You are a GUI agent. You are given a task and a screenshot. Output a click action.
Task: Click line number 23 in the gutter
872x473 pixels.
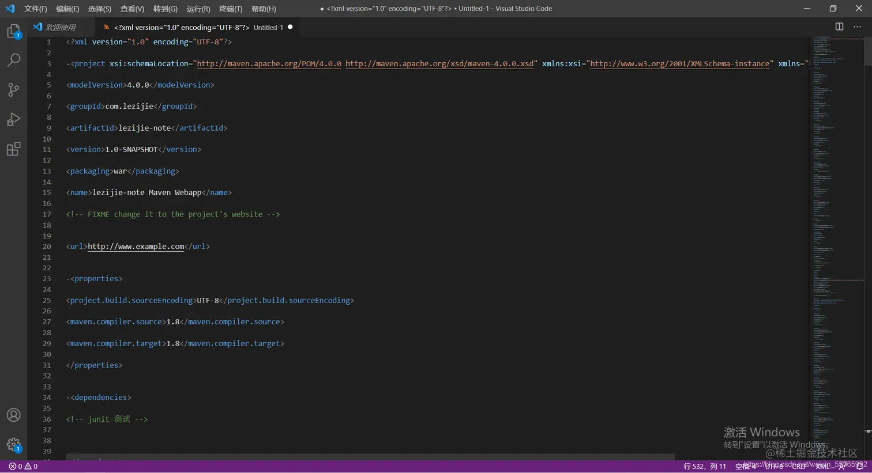47,278
